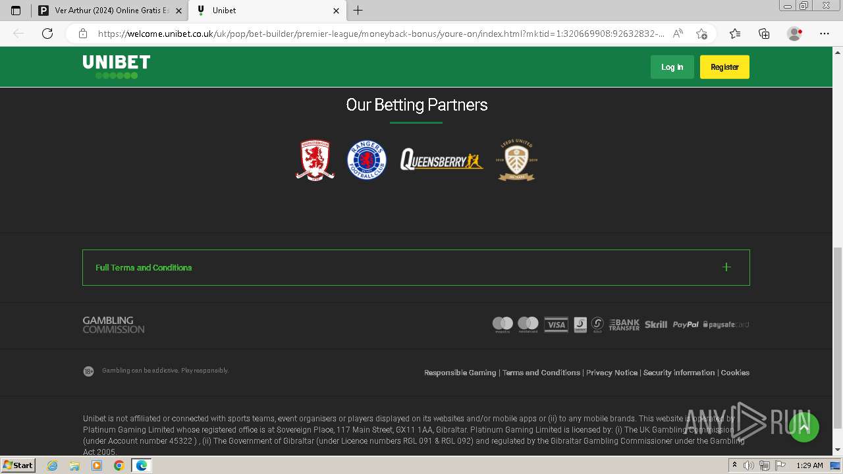Open Edge Settings and more menu
843x474 pixels.
click(825, 34)
